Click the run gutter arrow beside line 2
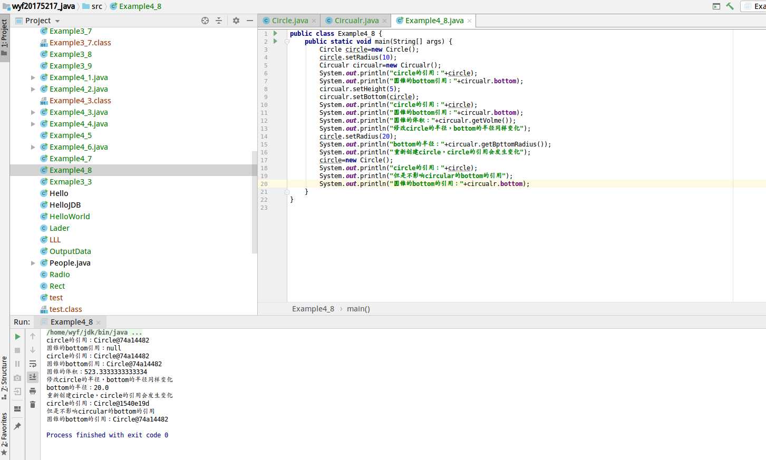Screen dimensions: 766x460 pyautogui.click(x=275, y=41)
